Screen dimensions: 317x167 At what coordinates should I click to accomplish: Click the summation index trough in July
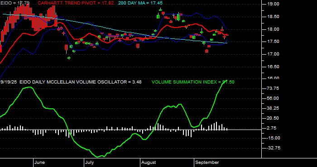[98, 157]
